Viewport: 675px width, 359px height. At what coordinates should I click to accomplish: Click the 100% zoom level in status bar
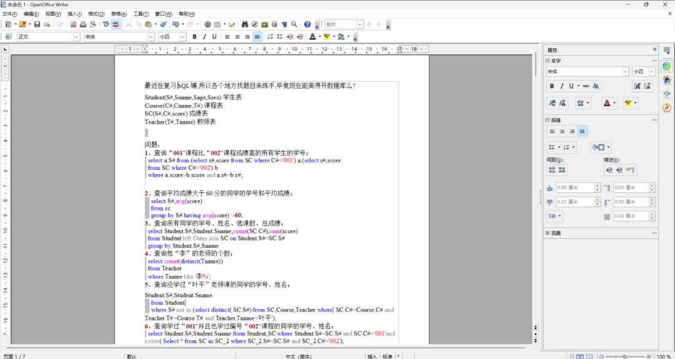(663, 357)
